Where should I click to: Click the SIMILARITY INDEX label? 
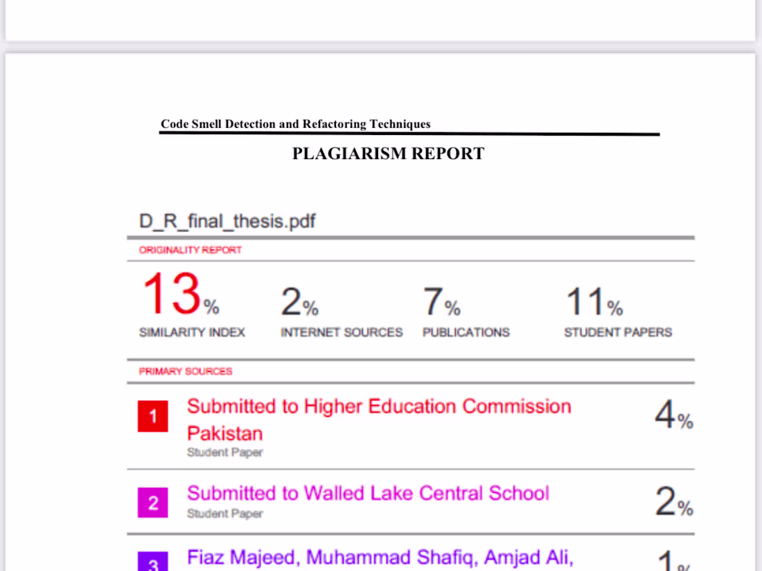192,333
